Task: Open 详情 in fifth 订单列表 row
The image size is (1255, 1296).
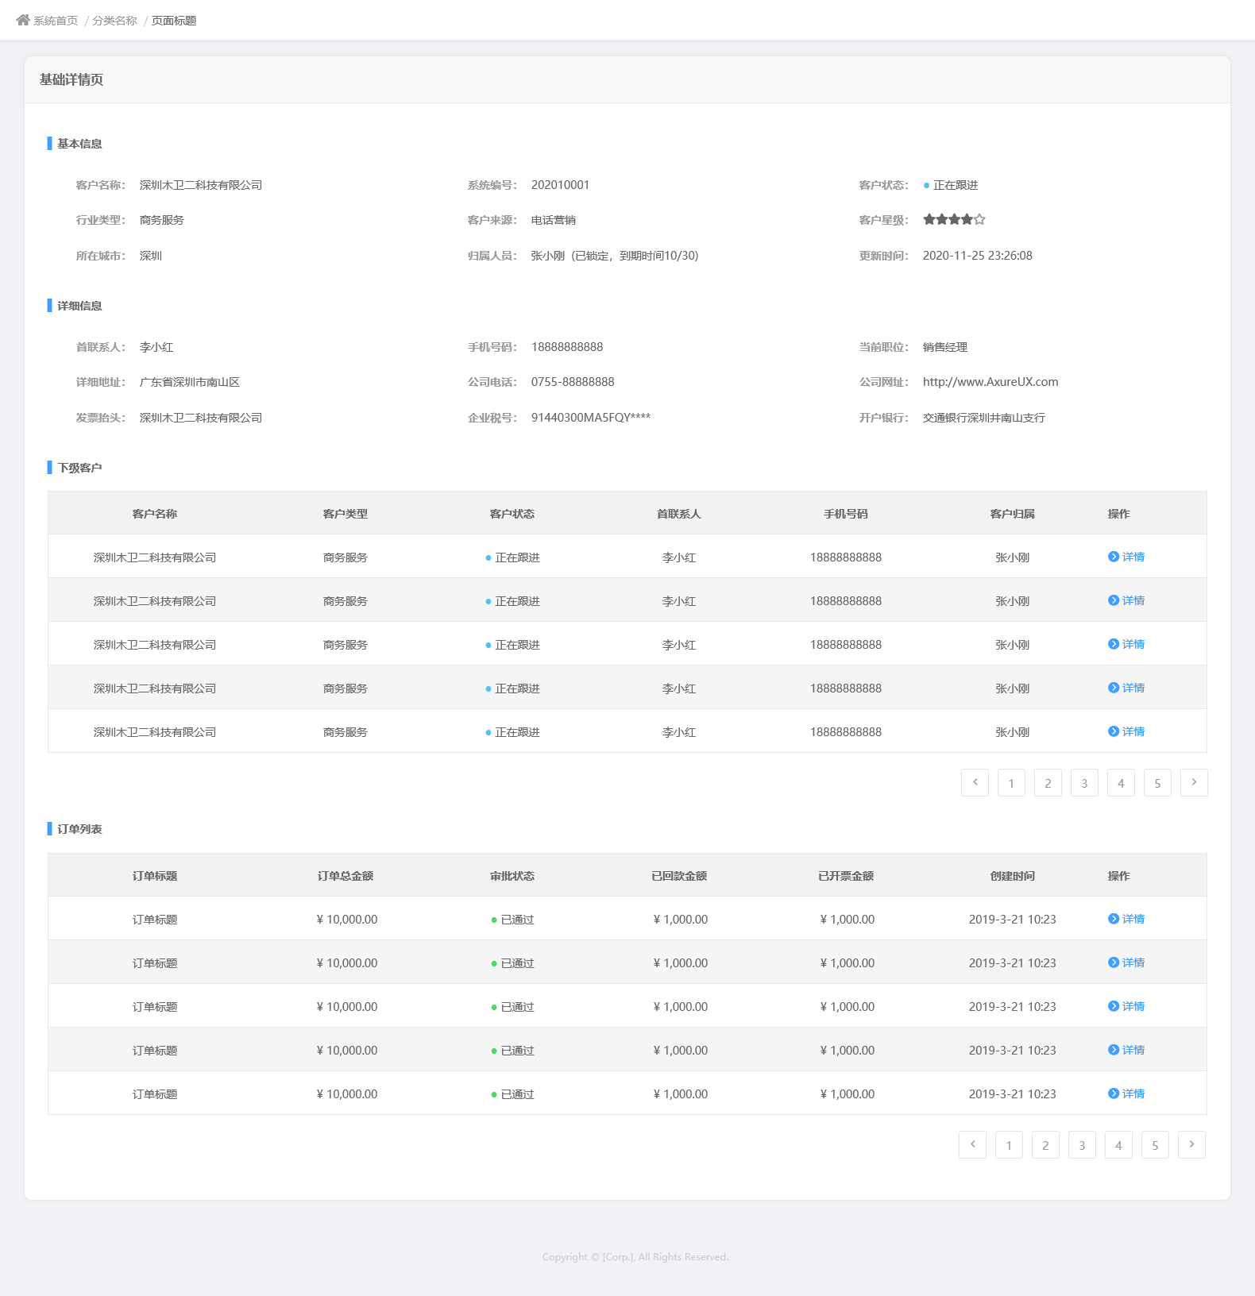Action: click(x=1126, y=1093)
